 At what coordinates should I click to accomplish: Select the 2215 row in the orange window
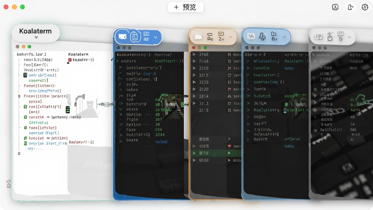216,110
